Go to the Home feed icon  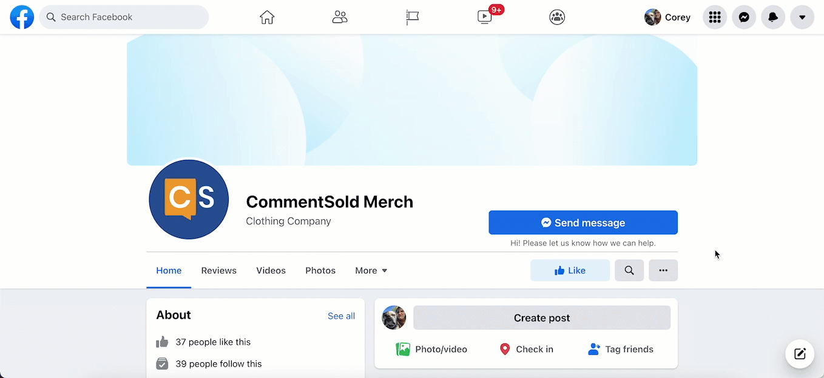pos(267,17)
